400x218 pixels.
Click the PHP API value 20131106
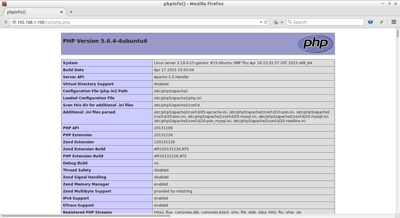(163, 128)
